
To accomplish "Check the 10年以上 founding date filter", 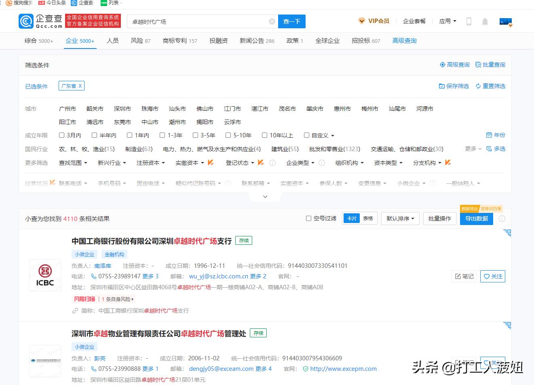I will [265, 135].
